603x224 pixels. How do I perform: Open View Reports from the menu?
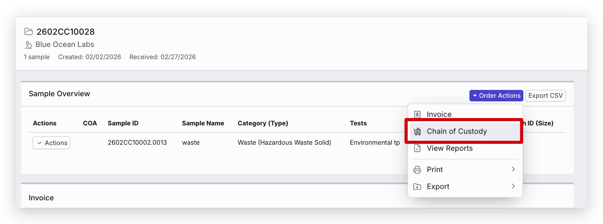(x=450, y=148)
